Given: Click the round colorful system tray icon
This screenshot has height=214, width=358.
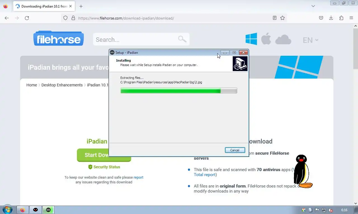Looking at the screenshot, I should (x=304, y=210).
